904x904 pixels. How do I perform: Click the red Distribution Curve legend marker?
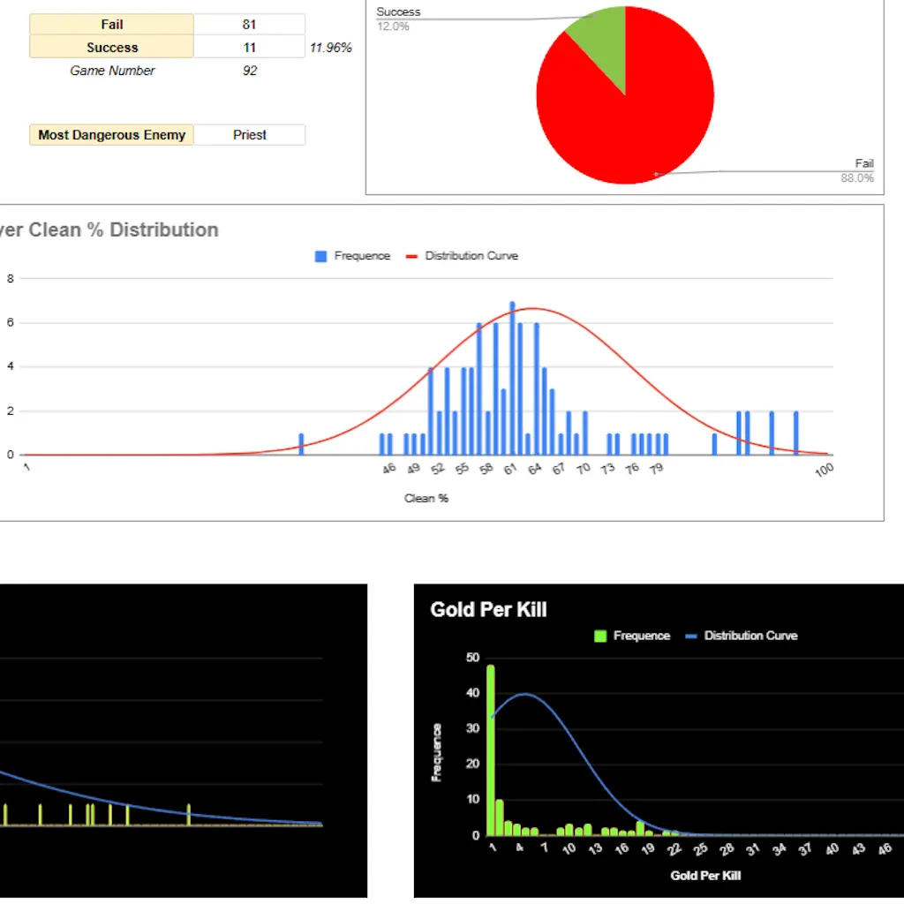point(411,256)
